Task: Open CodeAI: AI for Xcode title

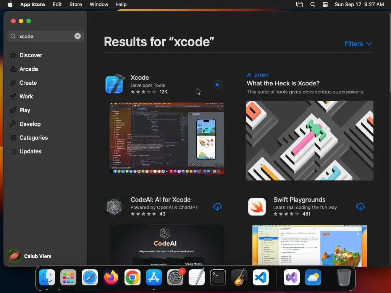Action: click(161, 200)
